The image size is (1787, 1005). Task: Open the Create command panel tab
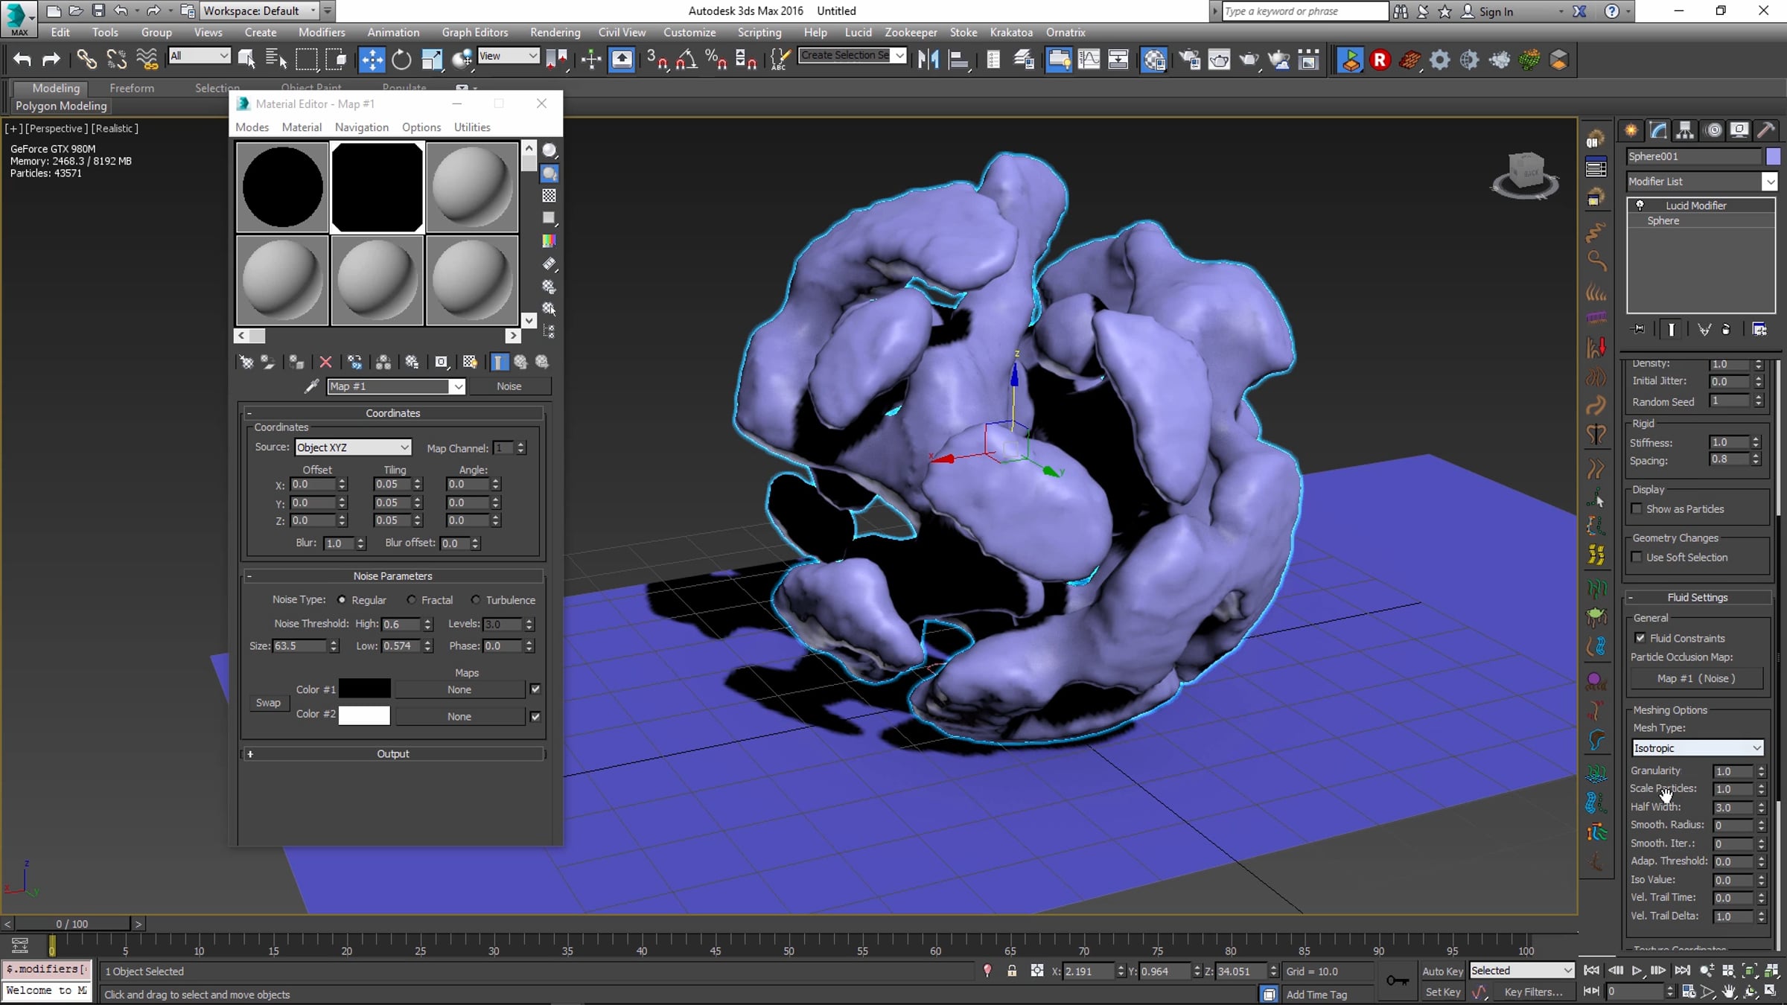pyautogui.click(x=1631, y=130)
